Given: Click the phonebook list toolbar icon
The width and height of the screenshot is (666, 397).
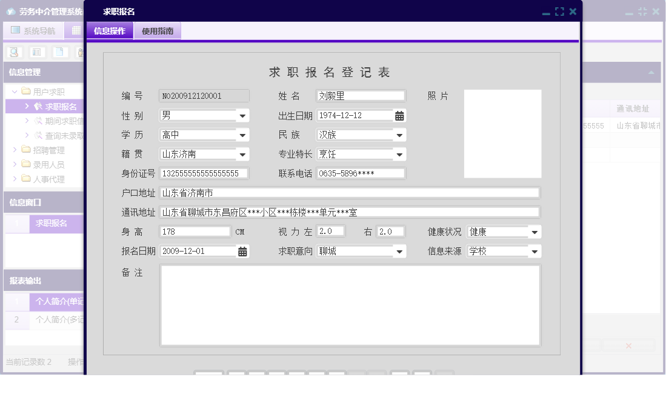Looking at the screenshot, I should [x=36, y=52].
